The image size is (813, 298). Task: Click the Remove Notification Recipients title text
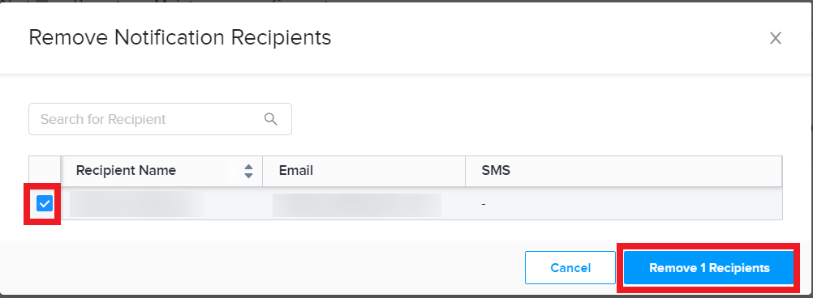tap(180, 38)
